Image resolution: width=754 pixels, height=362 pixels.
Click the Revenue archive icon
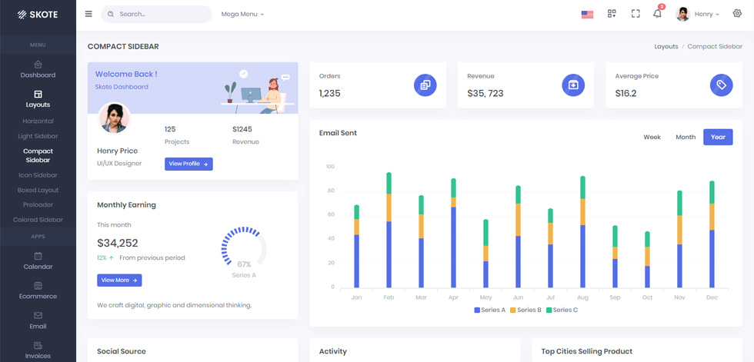(x=573, y=85)
